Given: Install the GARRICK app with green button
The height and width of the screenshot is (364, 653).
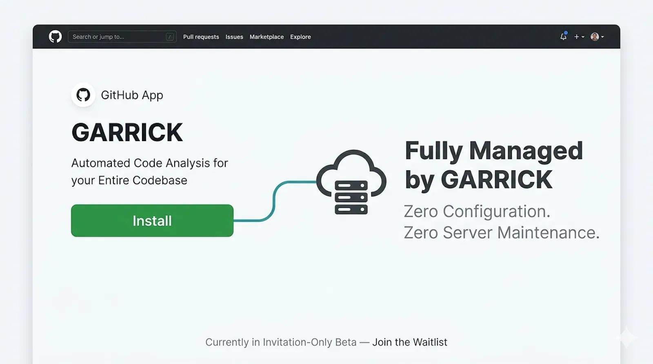Looking at the screenshot, I should tap(152, 221).
